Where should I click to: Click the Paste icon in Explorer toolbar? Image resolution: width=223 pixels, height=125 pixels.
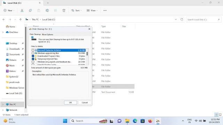(x=39, y=10)
